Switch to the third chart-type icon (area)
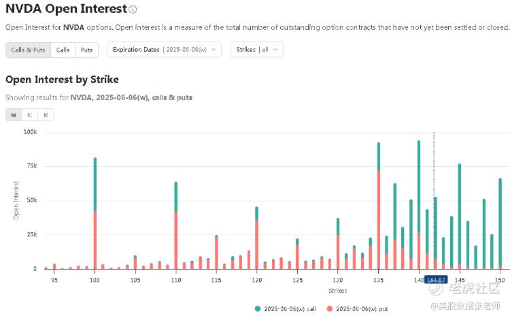This screenshot has width=510, height=318. [46, 114]
